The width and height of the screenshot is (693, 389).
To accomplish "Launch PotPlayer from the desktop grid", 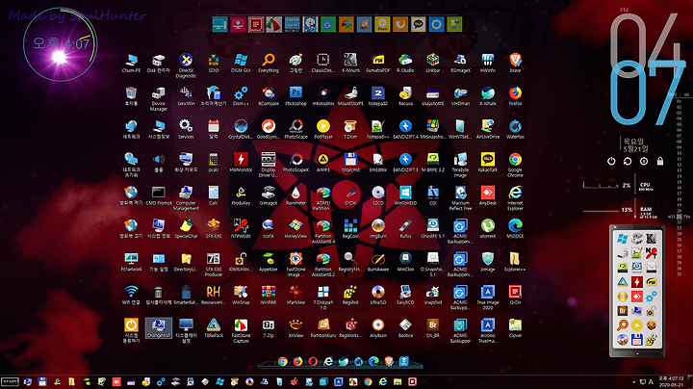I will click(323, 129).
